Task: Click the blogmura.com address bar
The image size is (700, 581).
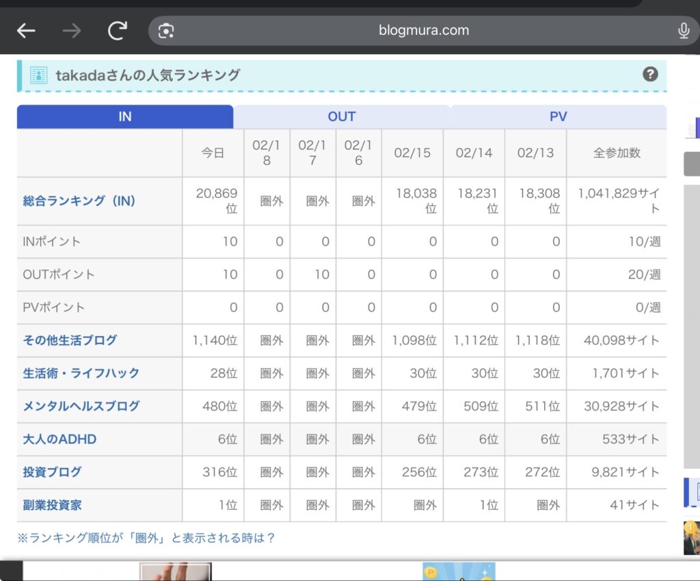Action: [424, 31]
